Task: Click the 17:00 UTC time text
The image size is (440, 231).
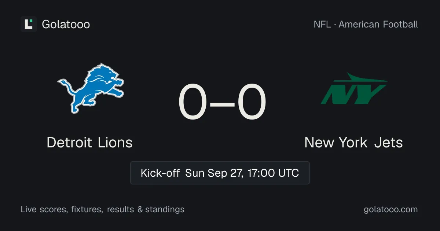Action: coord(272,173)
